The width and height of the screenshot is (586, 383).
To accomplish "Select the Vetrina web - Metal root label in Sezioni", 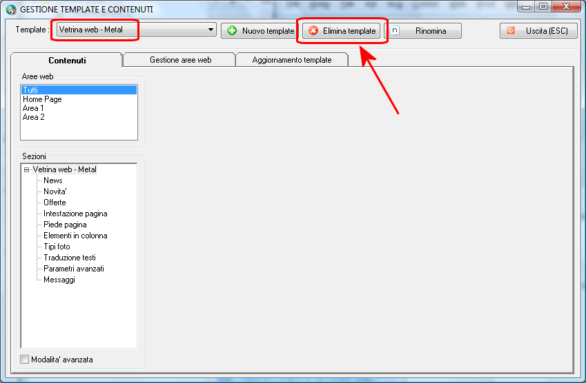I will (x=65, y=169).
